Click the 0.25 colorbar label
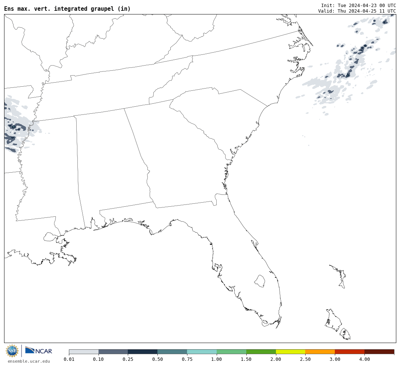The width and height of the screenshot is (400, 366). pyautogui.click(x=128, y=359)
